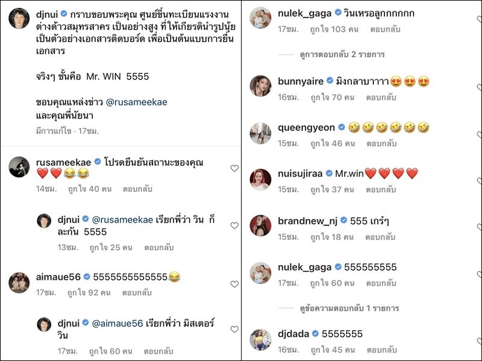482x361 pixels.
Task: Reply to bunnyaire's comment
Action: (x=381, y=97)
